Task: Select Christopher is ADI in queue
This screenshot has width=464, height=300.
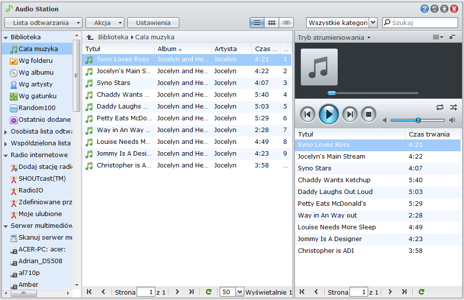Action: pyautogui.click(x=378, y=250)
